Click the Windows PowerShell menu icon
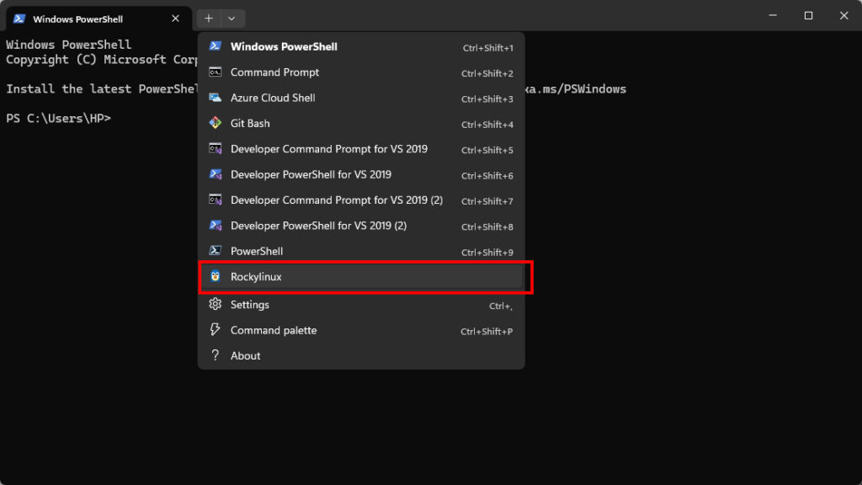 [215, 46]
